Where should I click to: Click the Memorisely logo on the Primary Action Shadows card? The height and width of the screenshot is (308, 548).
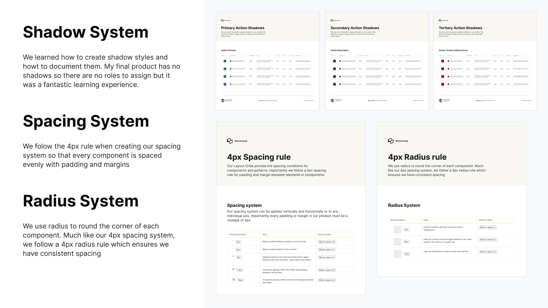tap(222, 20)
